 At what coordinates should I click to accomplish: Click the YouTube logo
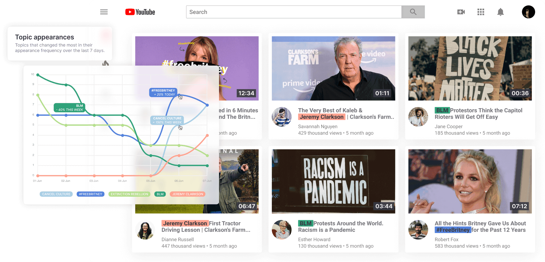pyautogui.click(x=140, y=12)
